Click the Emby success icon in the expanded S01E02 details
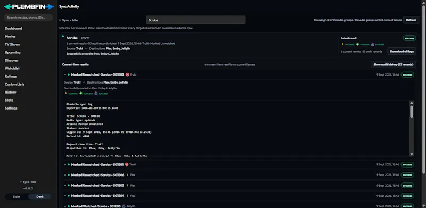Image resolution: width=426 pixels, height=208 pixels. tap(81, 93)
